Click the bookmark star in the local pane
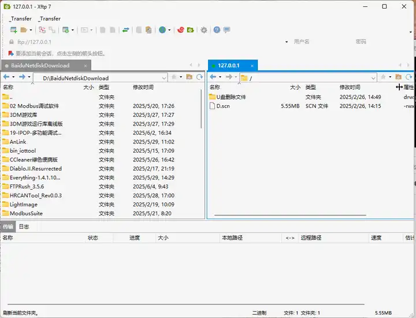Viewport: 416px width, 318px height. point(174,77)
